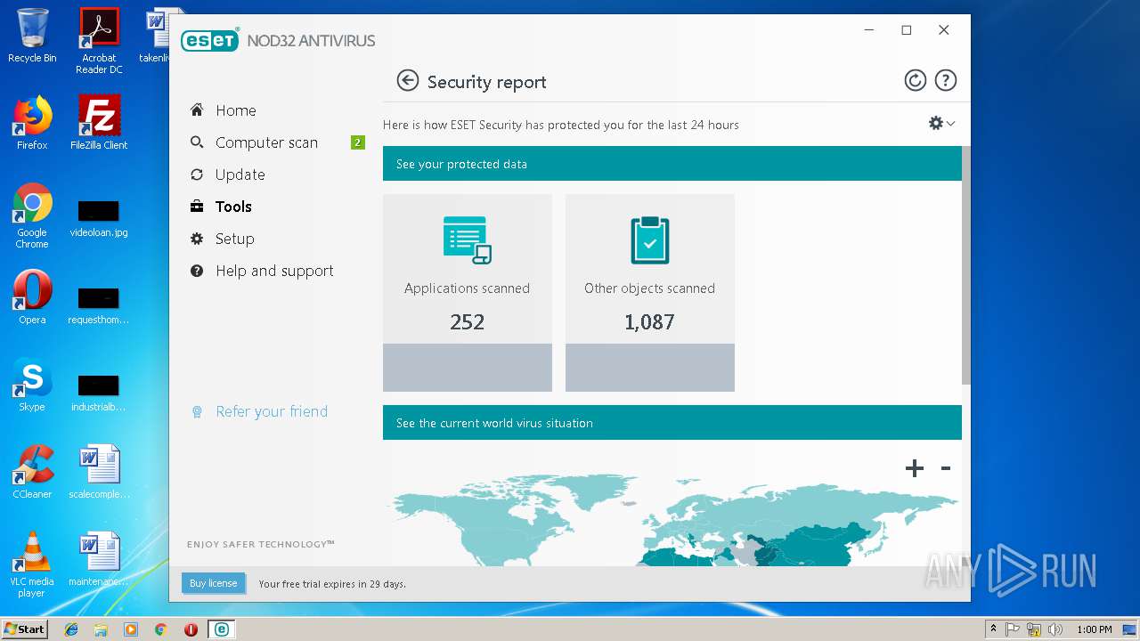Open the file explorer taskbar icon
Screen dimensions: 1140x641
[x=101, y=629]
